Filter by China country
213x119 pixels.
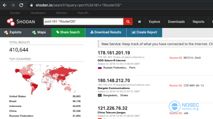point(13,111)
